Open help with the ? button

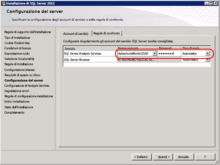pyautogui.click(x=205, y=157)
